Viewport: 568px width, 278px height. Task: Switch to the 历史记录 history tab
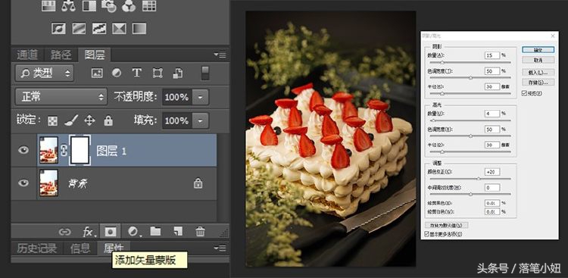point(37,248)
